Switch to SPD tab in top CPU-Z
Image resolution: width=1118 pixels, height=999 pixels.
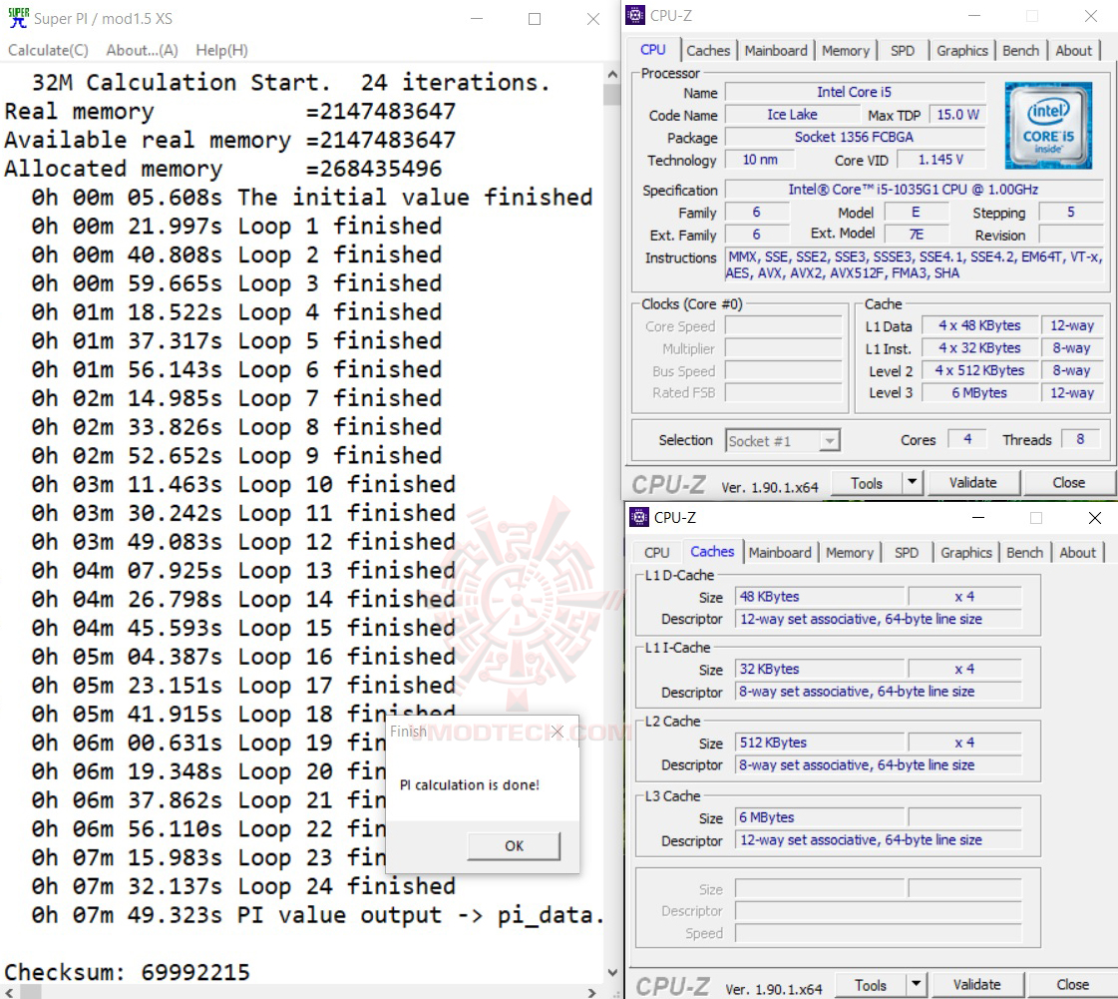(x=903, y=51)
